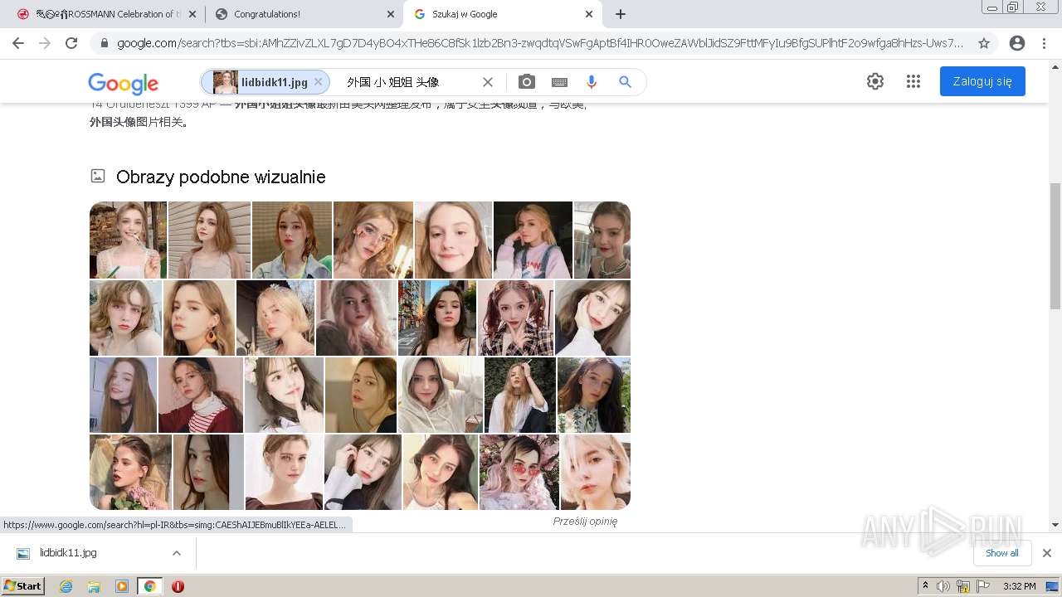The height and width of the screenshot is (597, 1062).
Task: Click the Zaloguj się button
Action: point(982,81)
